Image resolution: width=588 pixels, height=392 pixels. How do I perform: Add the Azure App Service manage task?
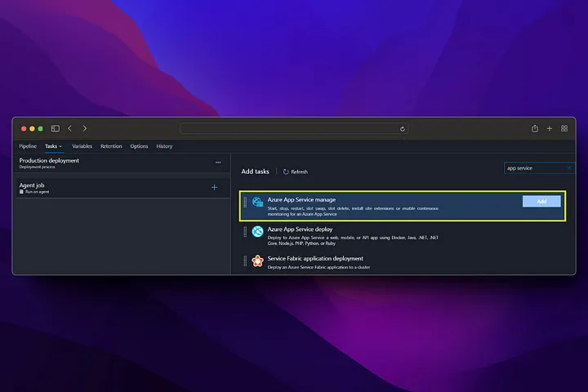(541, 202)
